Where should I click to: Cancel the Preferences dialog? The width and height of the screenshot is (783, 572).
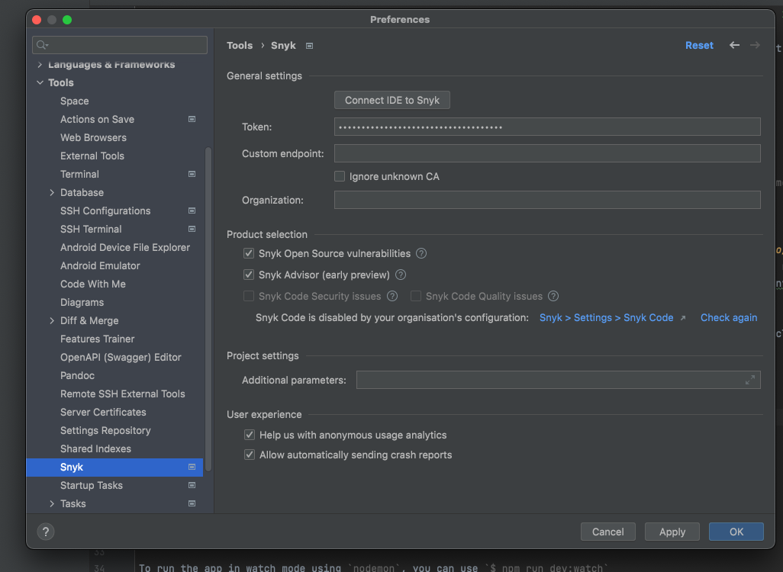tap(607, 532)
